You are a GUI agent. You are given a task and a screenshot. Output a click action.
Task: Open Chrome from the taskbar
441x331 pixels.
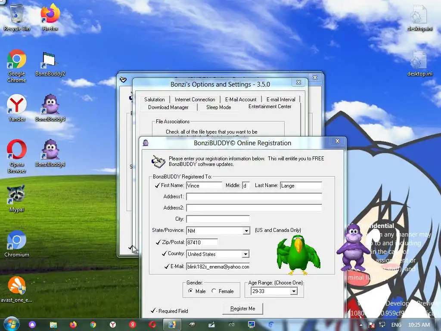pos(93,325)
